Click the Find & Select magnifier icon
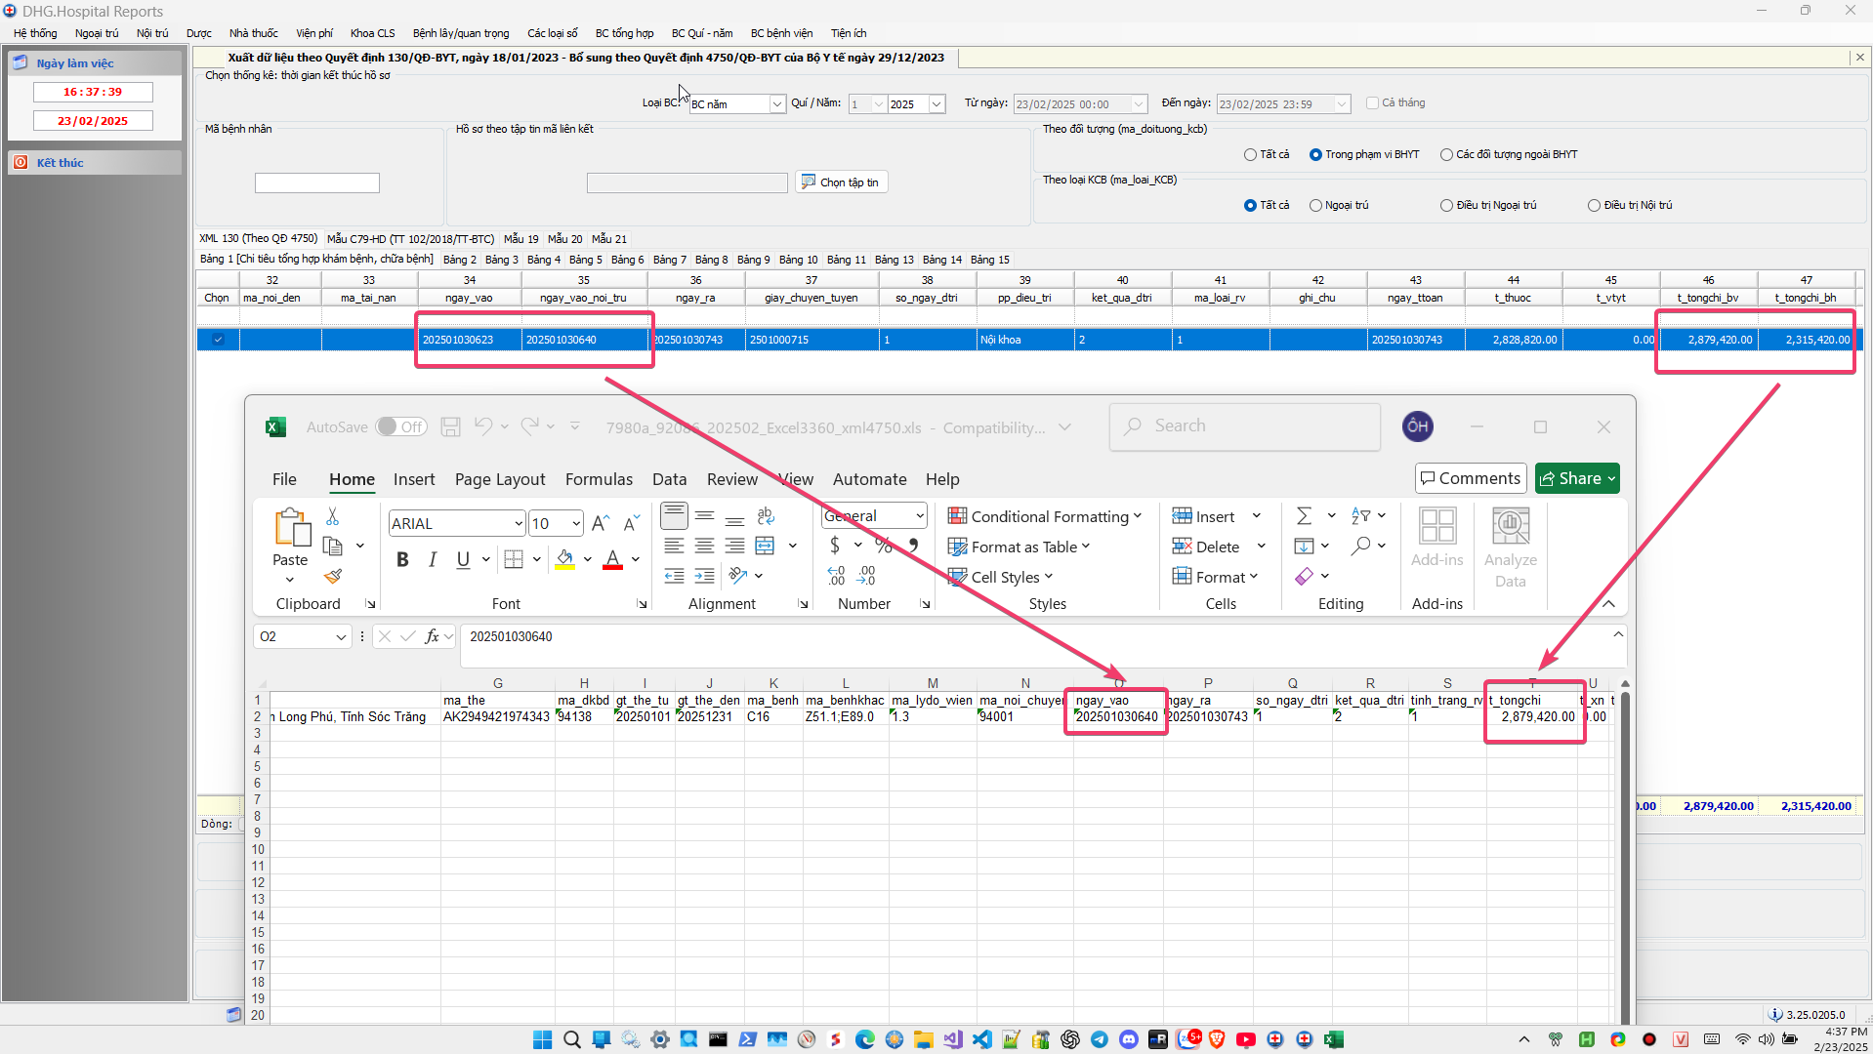Viewport: 1873px width, 1054px height. click(x=1361, y=547)
